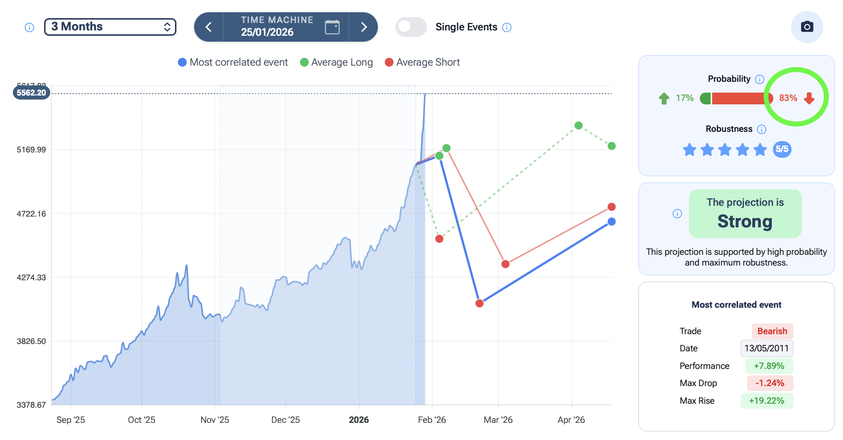Screen dimensions: 843x440
Task: Click the 13/05/2011 date field
Action: click(x=766, y=348)
